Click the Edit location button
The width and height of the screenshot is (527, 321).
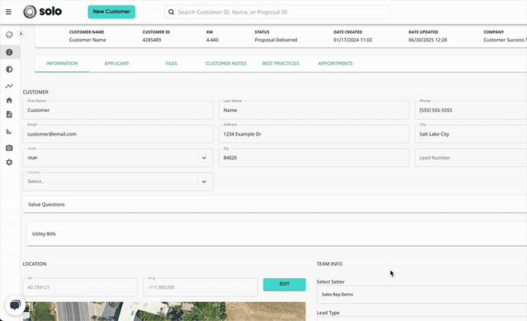(284, 284)
